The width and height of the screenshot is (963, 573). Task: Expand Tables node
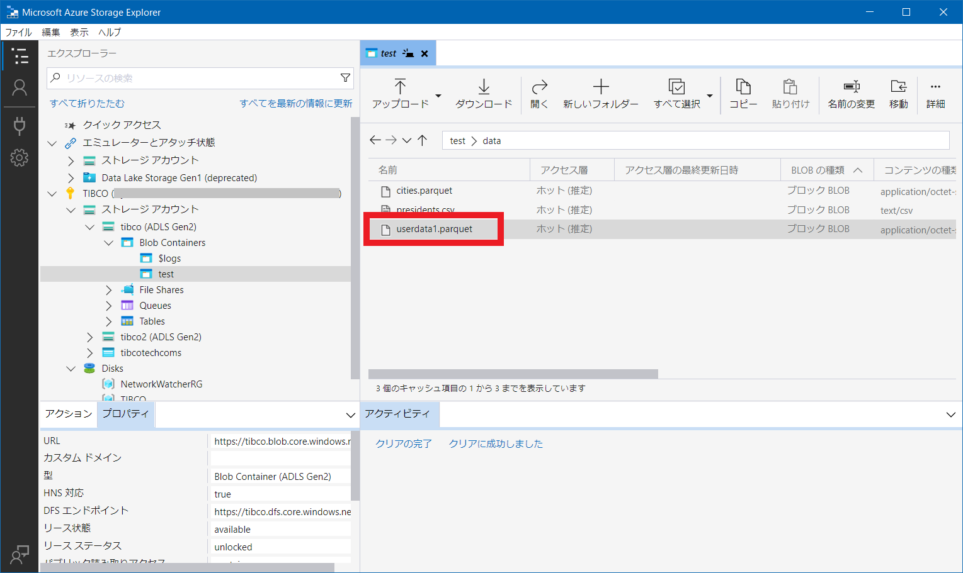(x=109, y=321)
